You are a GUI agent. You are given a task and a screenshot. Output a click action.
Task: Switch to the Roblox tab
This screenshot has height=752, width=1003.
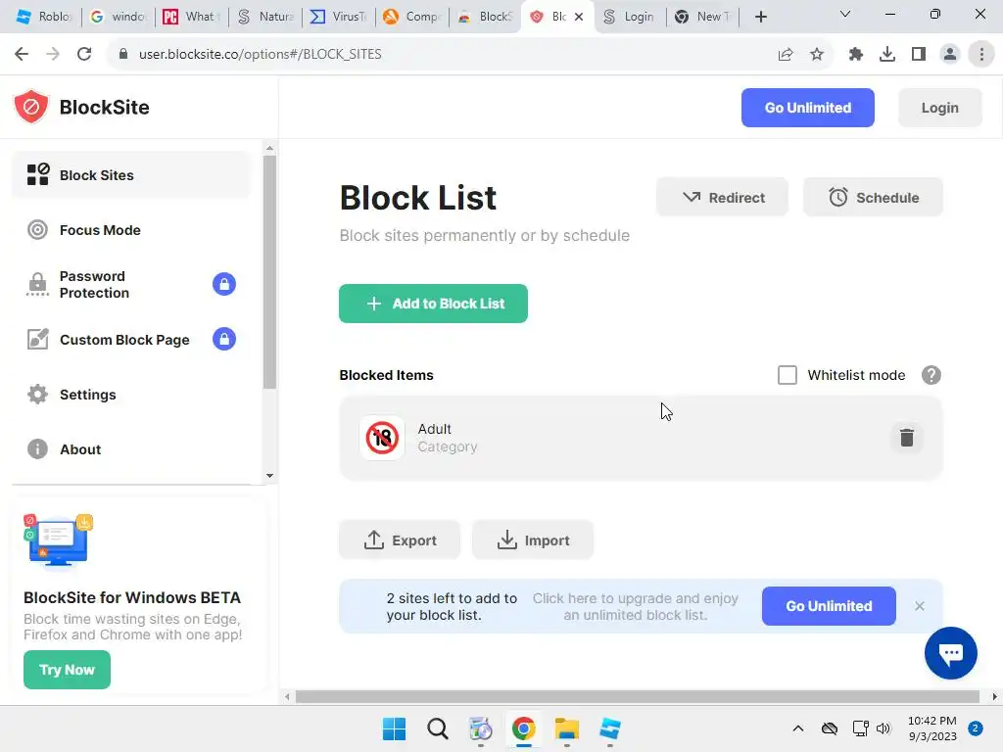tap(43, 17)
